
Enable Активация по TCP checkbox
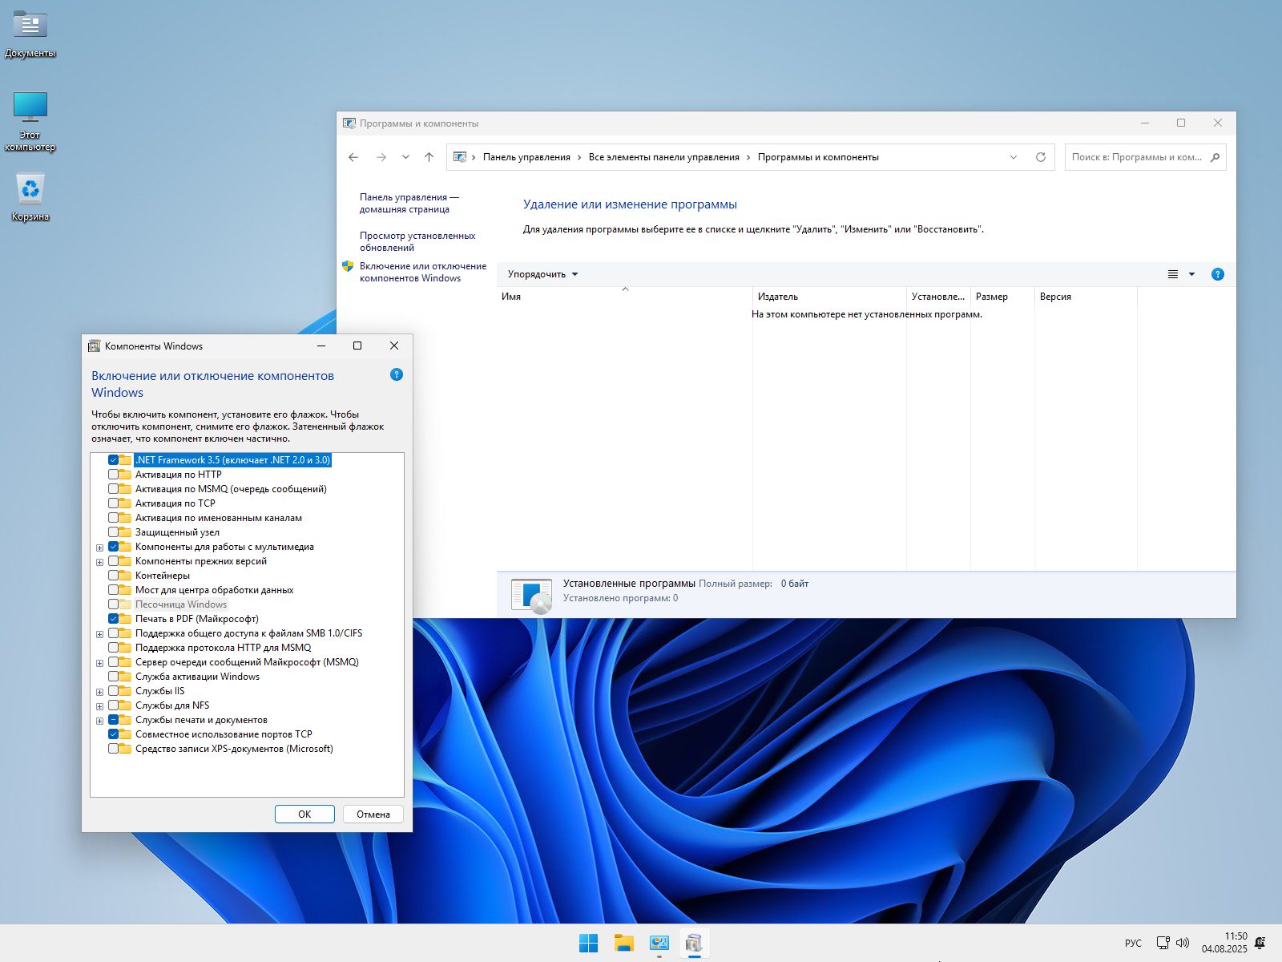[113, 503]
